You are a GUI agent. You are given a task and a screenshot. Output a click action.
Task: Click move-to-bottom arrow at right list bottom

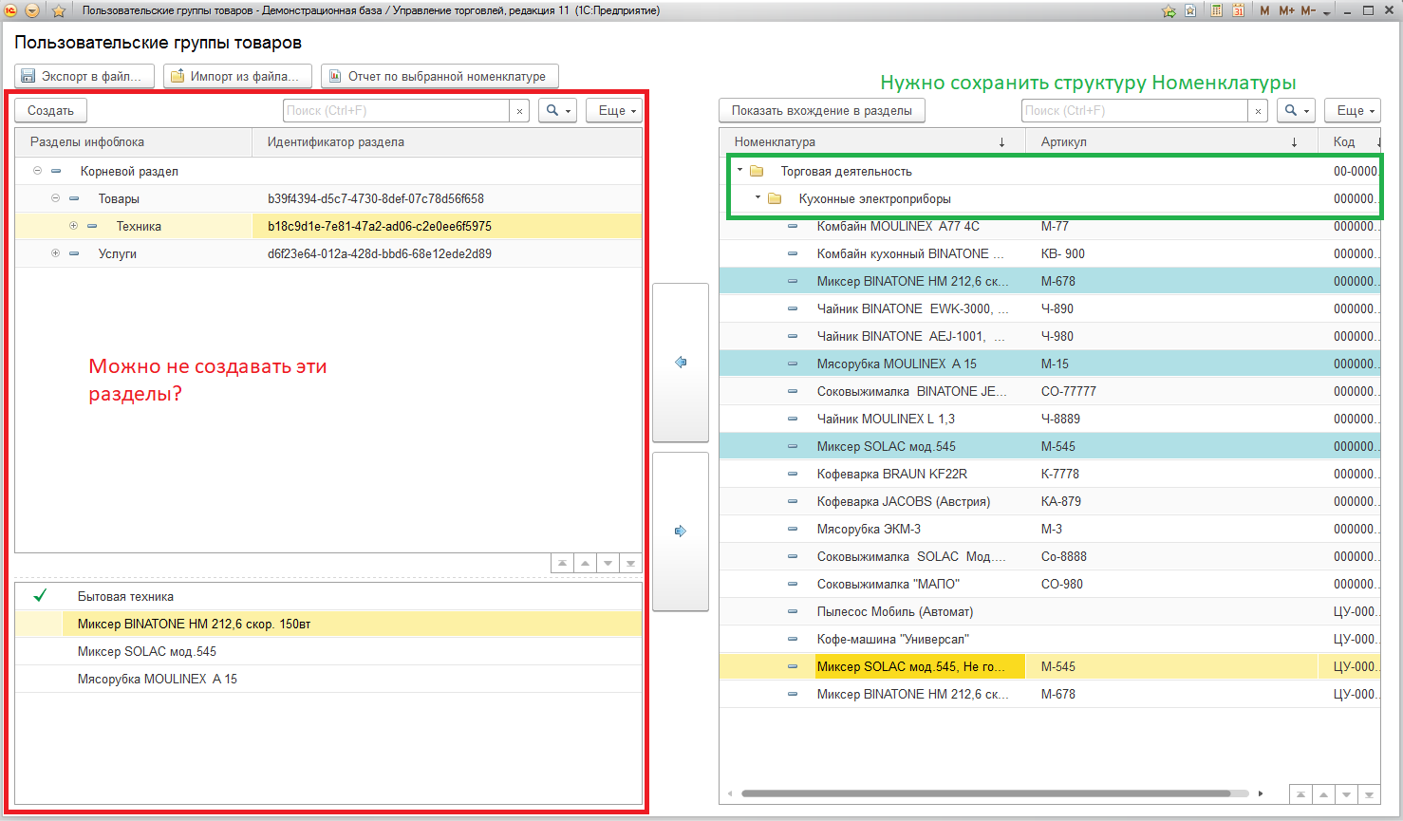click(1369, 794)
